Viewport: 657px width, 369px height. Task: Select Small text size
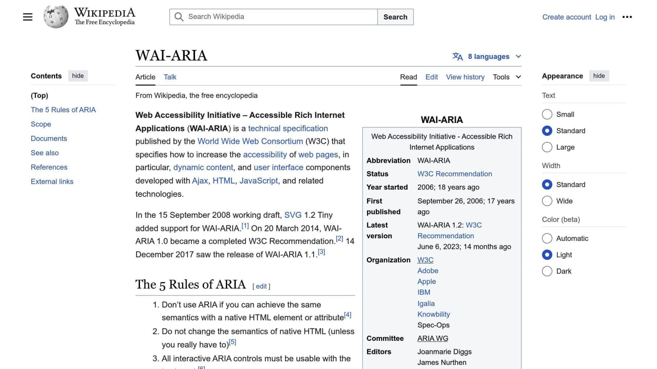(547, 114)
